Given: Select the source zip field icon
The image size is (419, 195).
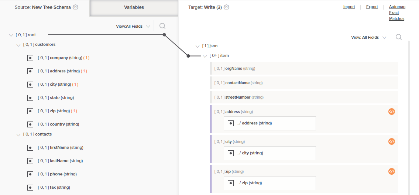Looking at the screenshot, I should click(30, 111).
